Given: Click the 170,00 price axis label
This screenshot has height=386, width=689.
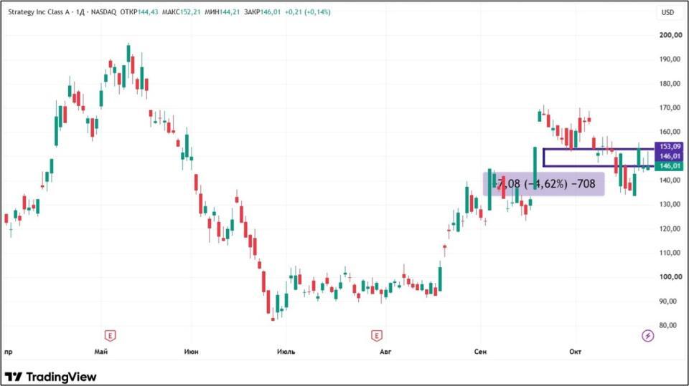Looking at the screenshot, I should tap(670, 107).
